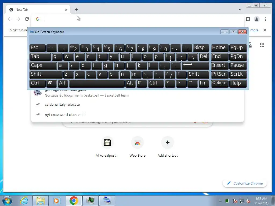
Task: Dismiss the info bar with X
Action: pos(265,30)
